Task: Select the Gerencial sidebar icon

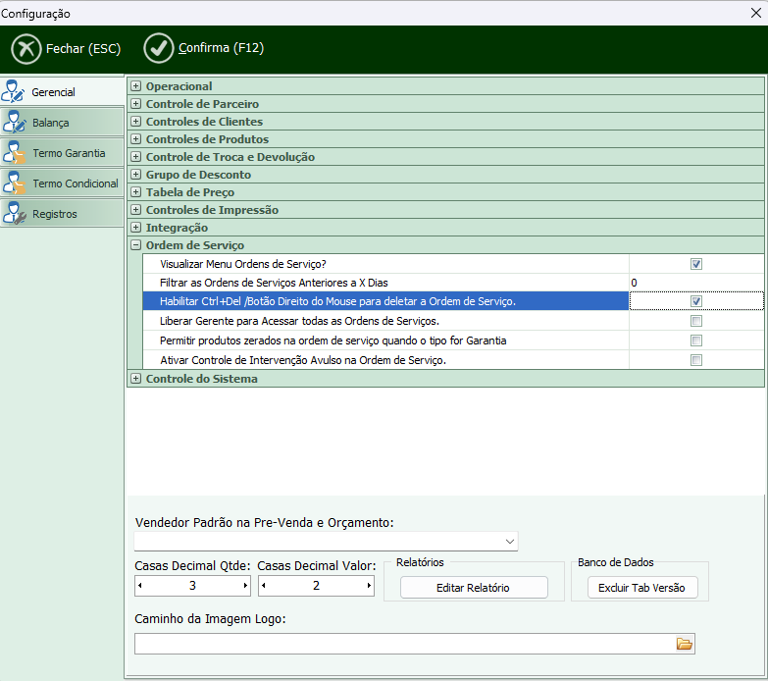Action: tap(15, 92)
